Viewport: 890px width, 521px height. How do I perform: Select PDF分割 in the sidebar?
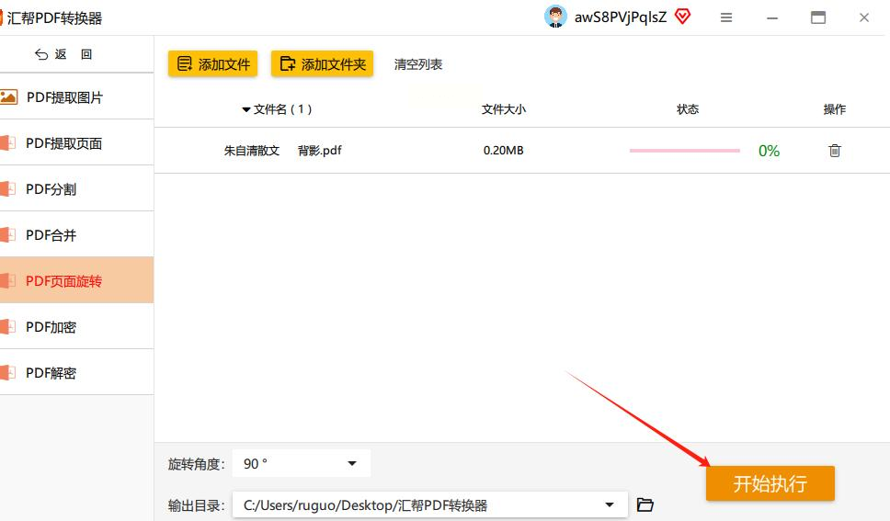tap(76, 189)
